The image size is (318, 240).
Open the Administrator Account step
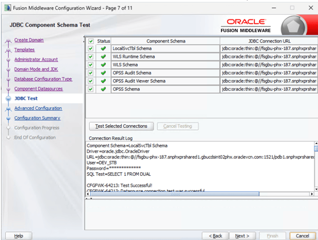[x=36, y=59]
